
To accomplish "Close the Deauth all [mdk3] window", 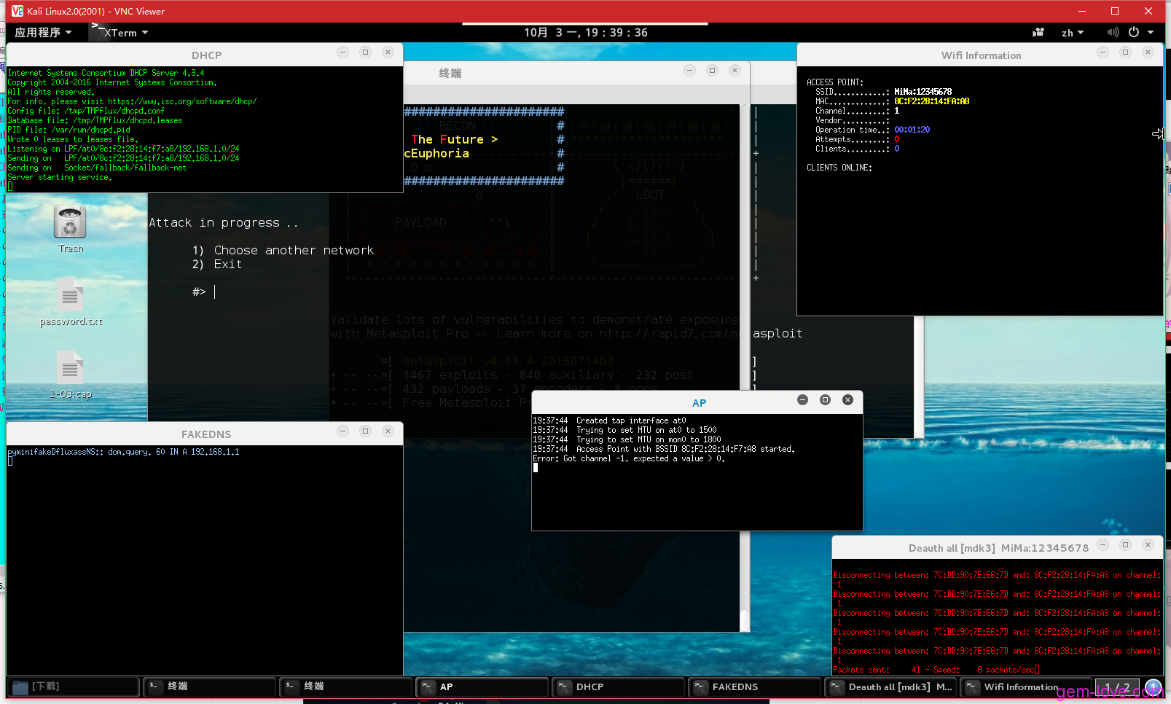I will tap(1148, 545).
